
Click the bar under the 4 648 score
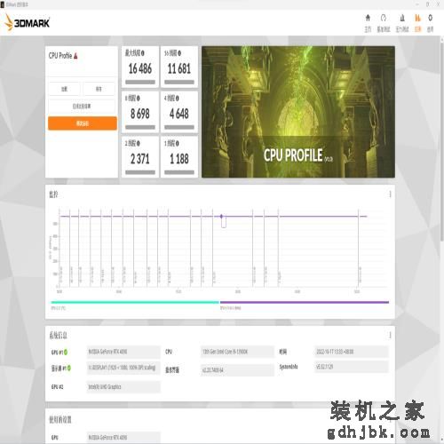179,127
